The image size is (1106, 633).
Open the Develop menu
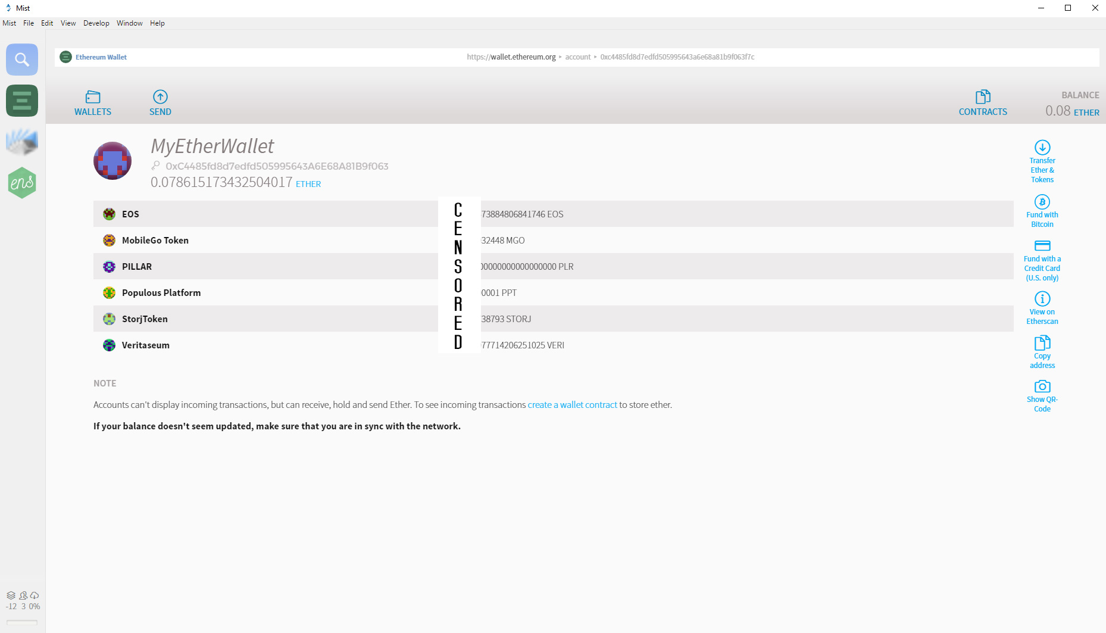click(96, 23)
